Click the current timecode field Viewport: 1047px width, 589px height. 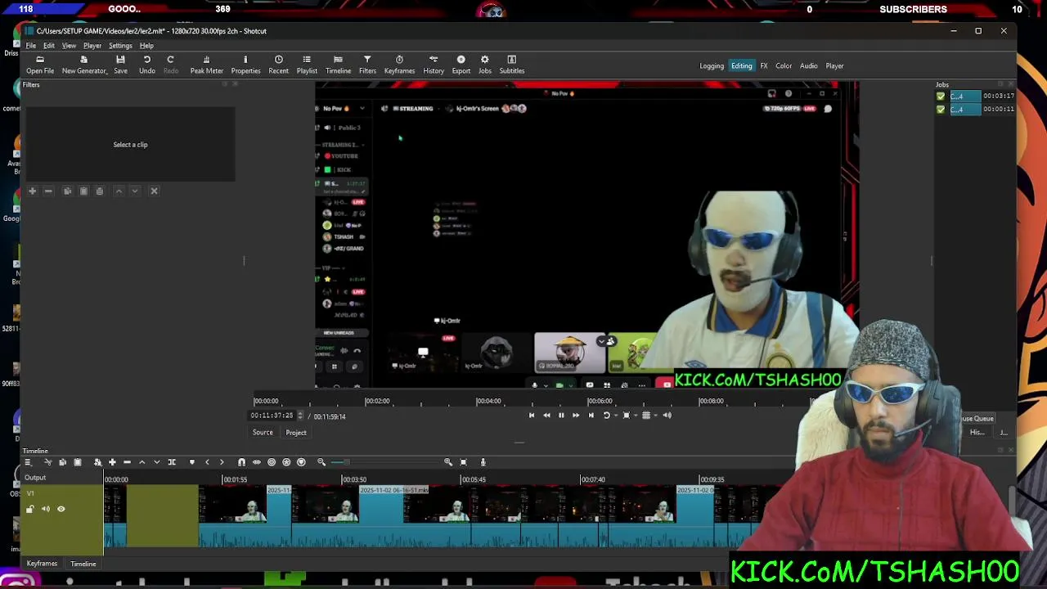click(x=272, y=416)
